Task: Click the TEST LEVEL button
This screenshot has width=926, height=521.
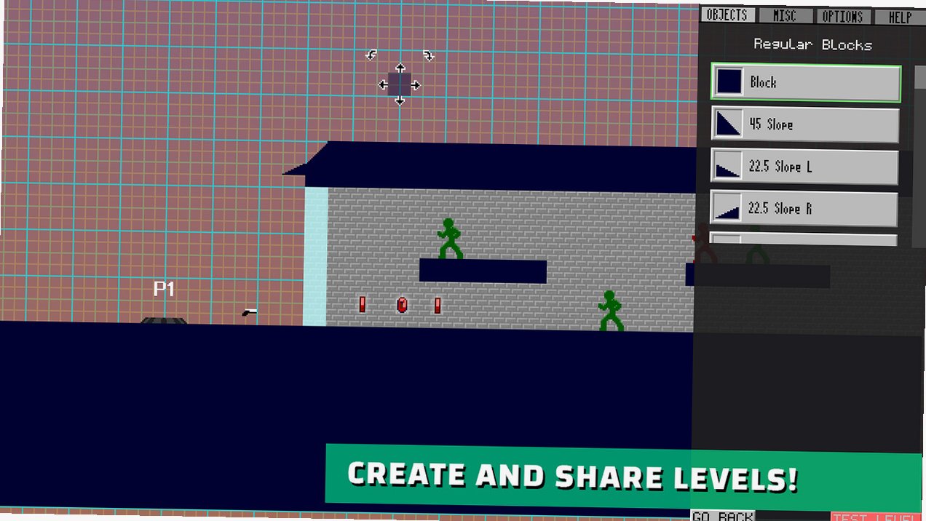Action: (x=876, y=517)
